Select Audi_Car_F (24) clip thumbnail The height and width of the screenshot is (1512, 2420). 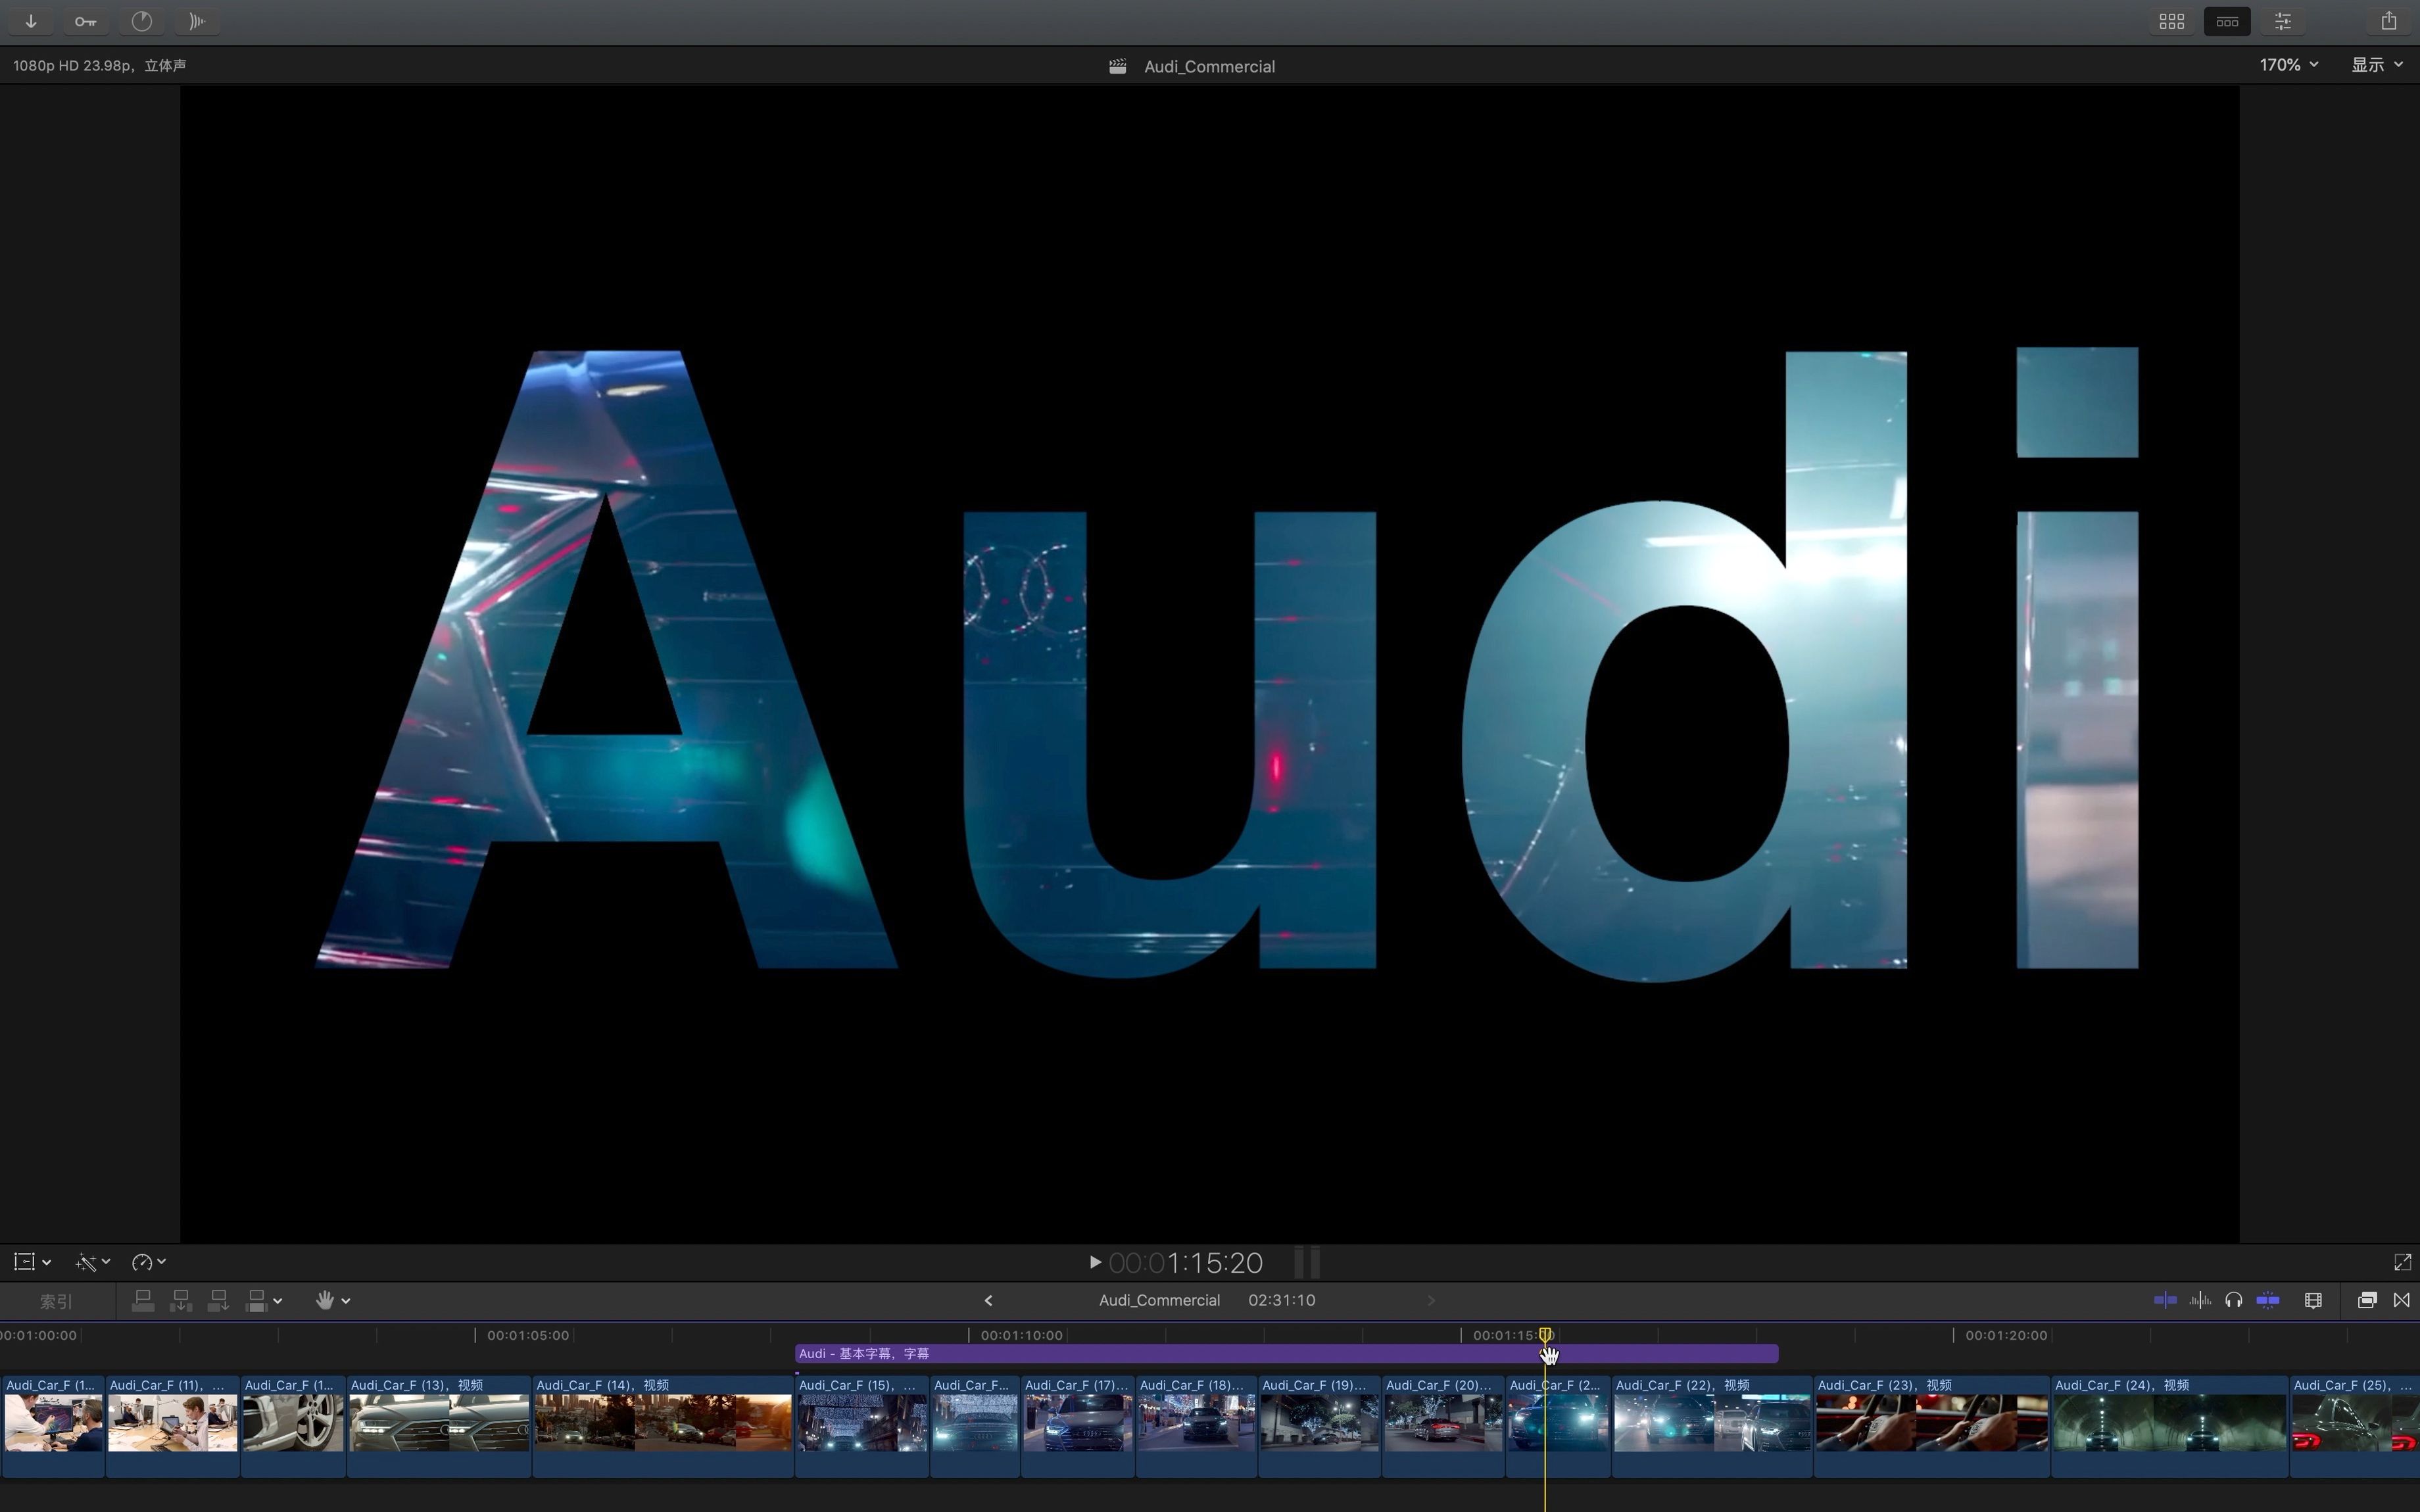(2169, 1423)
